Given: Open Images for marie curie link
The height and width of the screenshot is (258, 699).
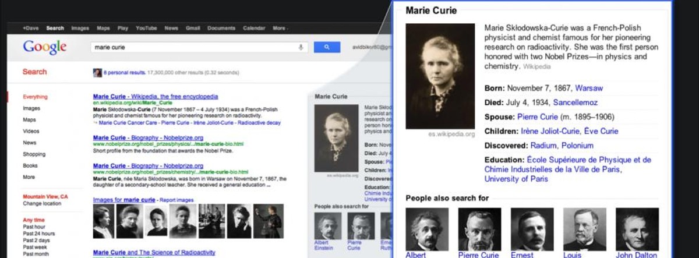Looking at the screenshot, I should tap(124, 200).
